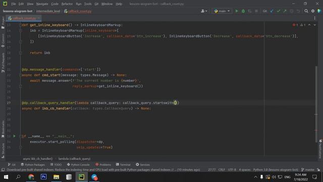
Task: Close the callback_count.py editor tab
Action: [38, 18]
